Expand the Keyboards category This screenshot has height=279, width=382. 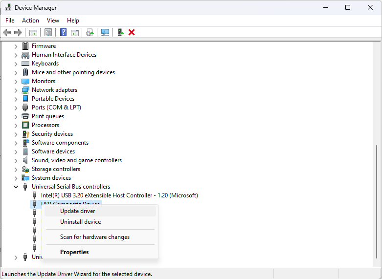[x=16, y=64]
